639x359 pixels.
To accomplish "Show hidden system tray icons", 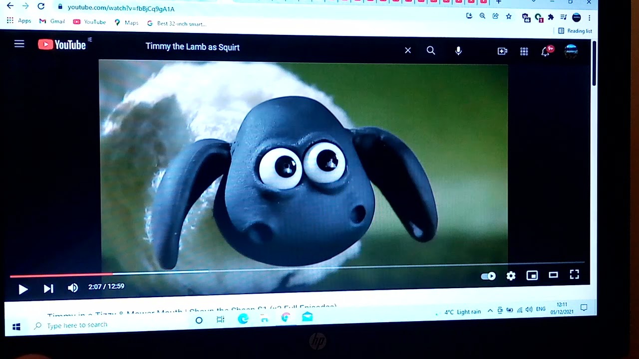I will 490,311.
